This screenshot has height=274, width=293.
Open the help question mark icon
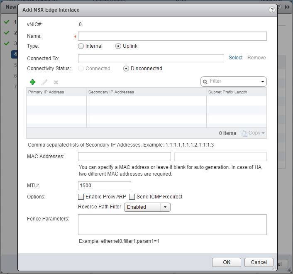click(271, 10)
